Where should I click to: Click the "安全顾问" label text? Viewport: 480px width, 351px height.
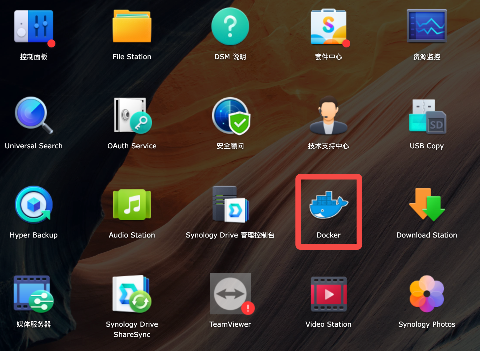pos(230,146)
